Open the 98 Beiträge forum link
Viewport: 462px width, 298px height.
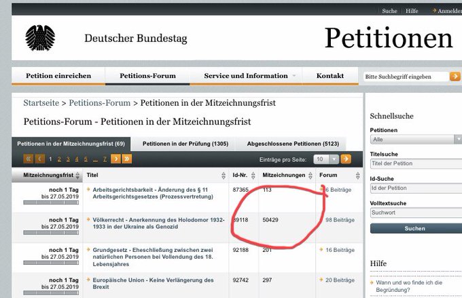point(340,220)
